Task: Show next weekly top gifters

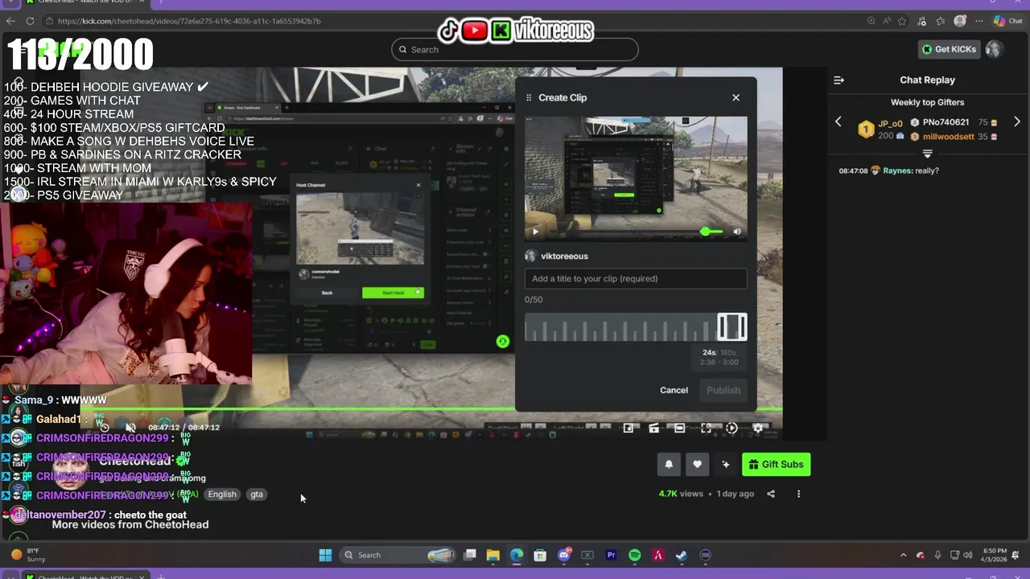Action: (1017, 122)
